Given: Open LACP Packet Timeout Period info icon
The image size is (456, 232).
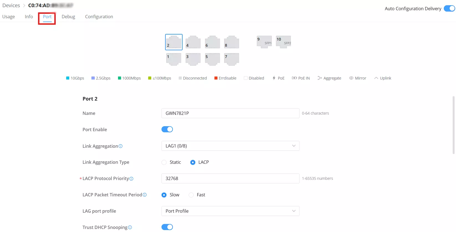Looking at the screenshot, I should [x=145, y=195].
